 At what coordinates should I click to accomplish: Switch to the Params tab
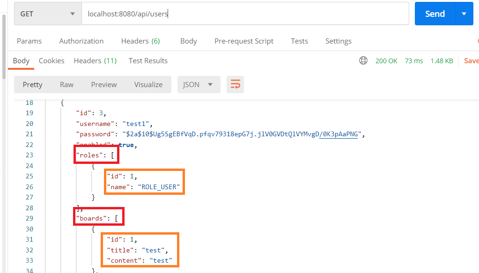pyautogui.click(x=29, y=41)
